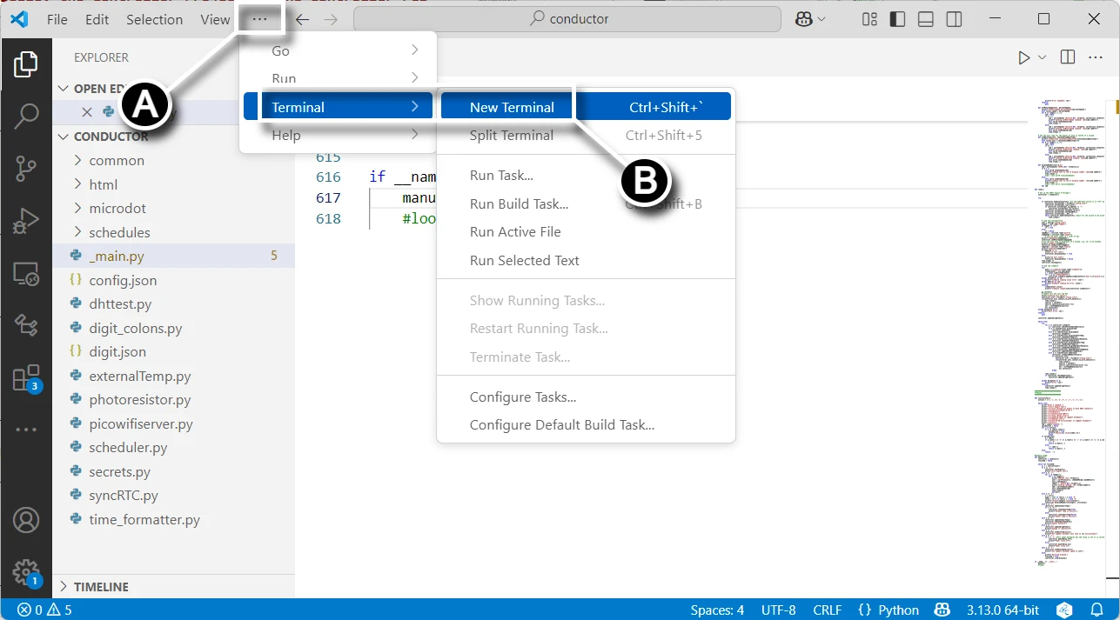Collapse the CONDUCTOR folder section
The height and width of the screenshot is (620, 1120).
pos(174,137)
